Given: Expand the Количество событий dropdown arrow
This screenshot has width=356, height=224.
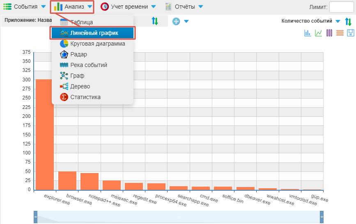Looking at the screenshot, I should point(338,21).
